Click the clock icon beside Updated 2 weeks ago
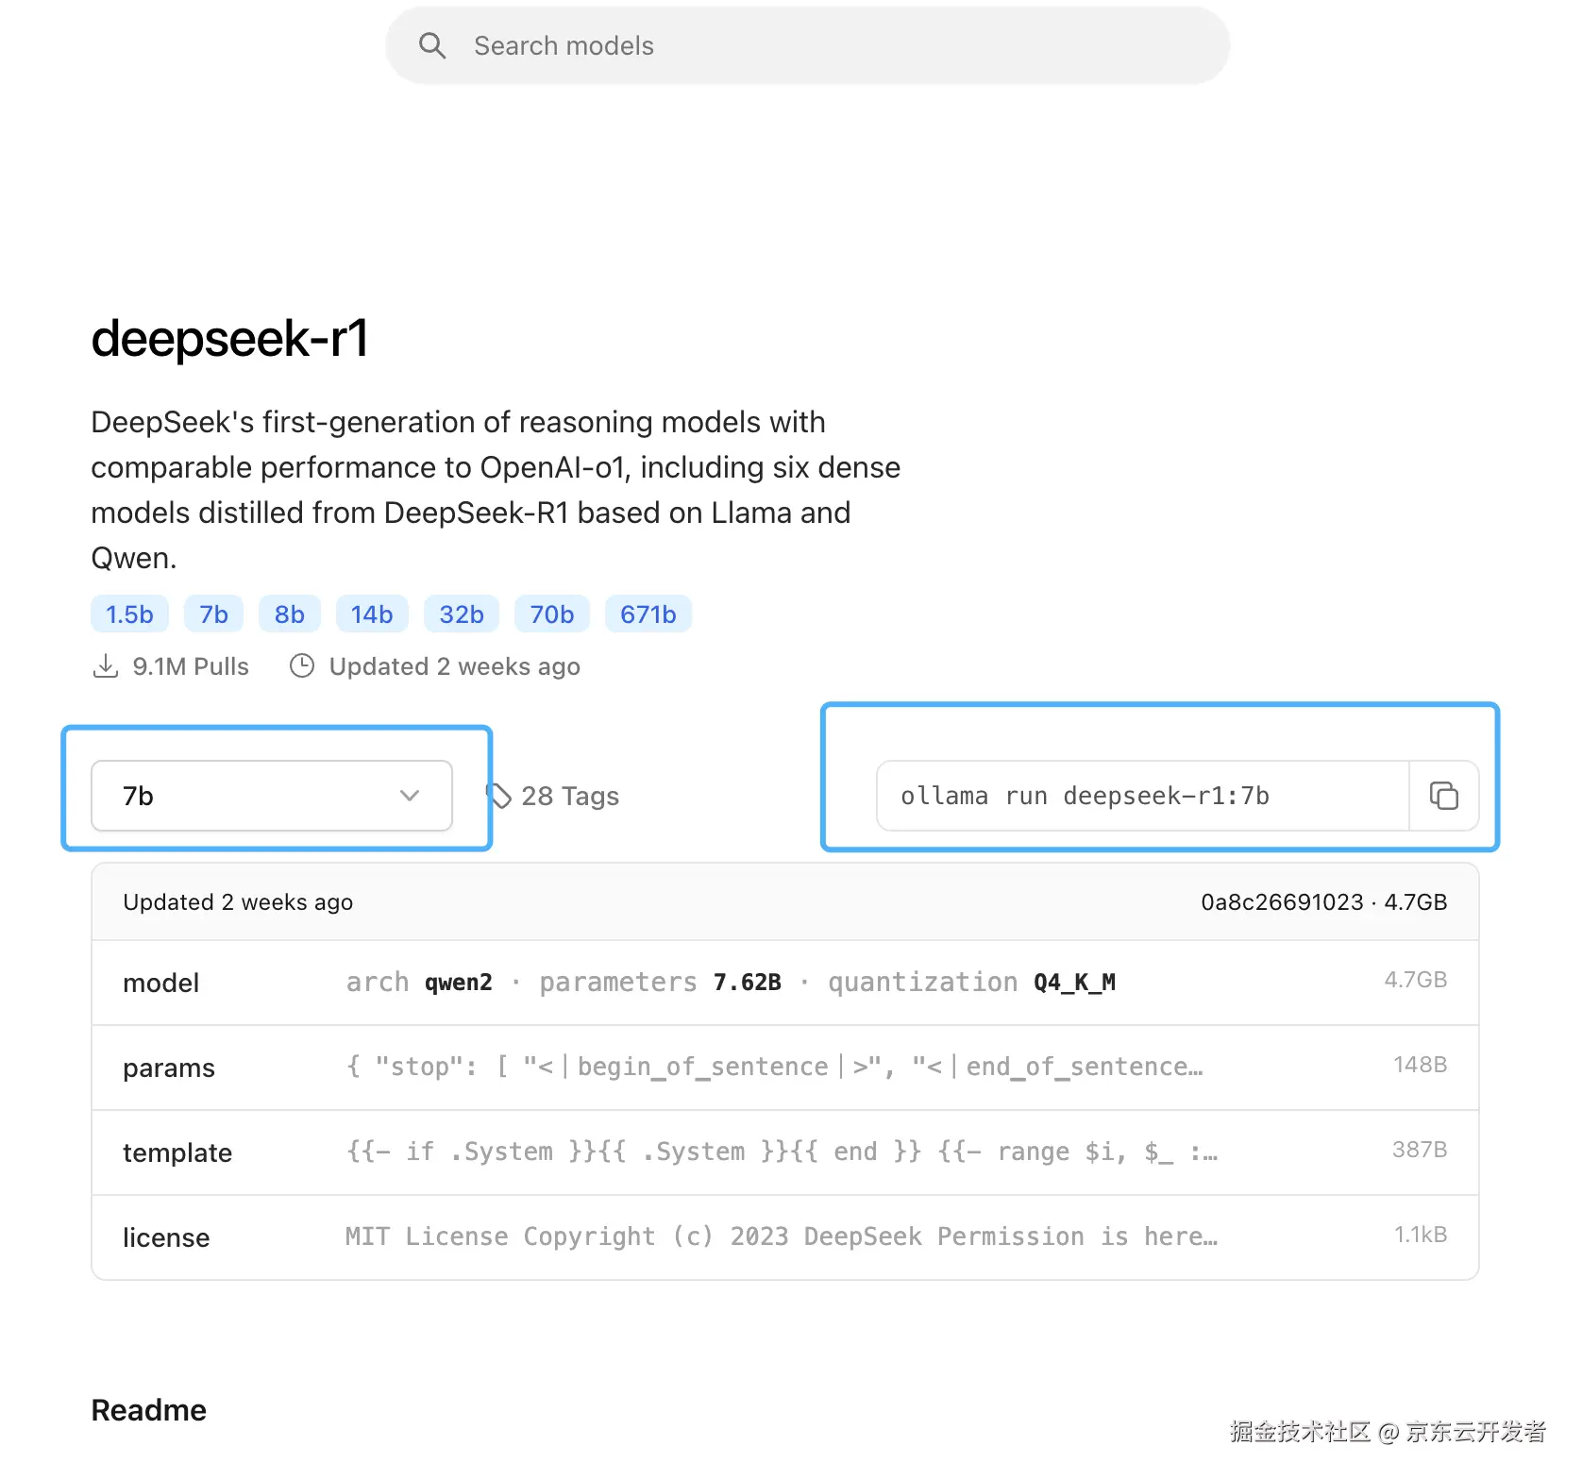The image size is (1582, 1480). (x=302, y=666)
